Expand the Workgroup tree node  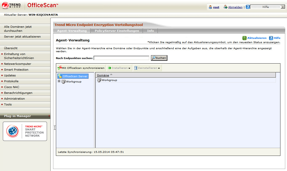(59, 81)
